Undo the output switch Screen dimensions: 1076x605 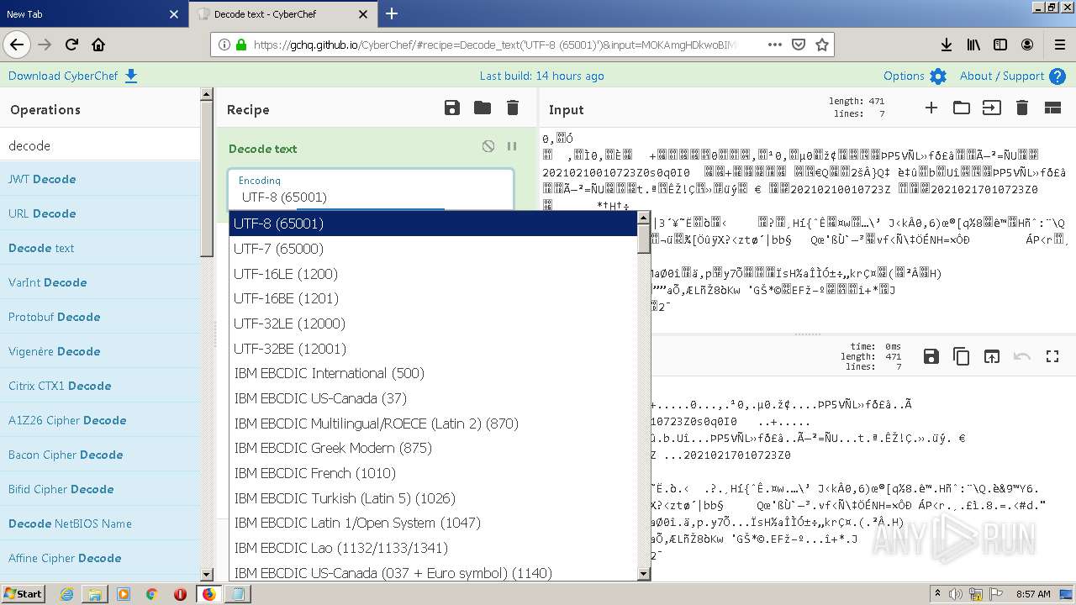click(x=1022, y=356)
